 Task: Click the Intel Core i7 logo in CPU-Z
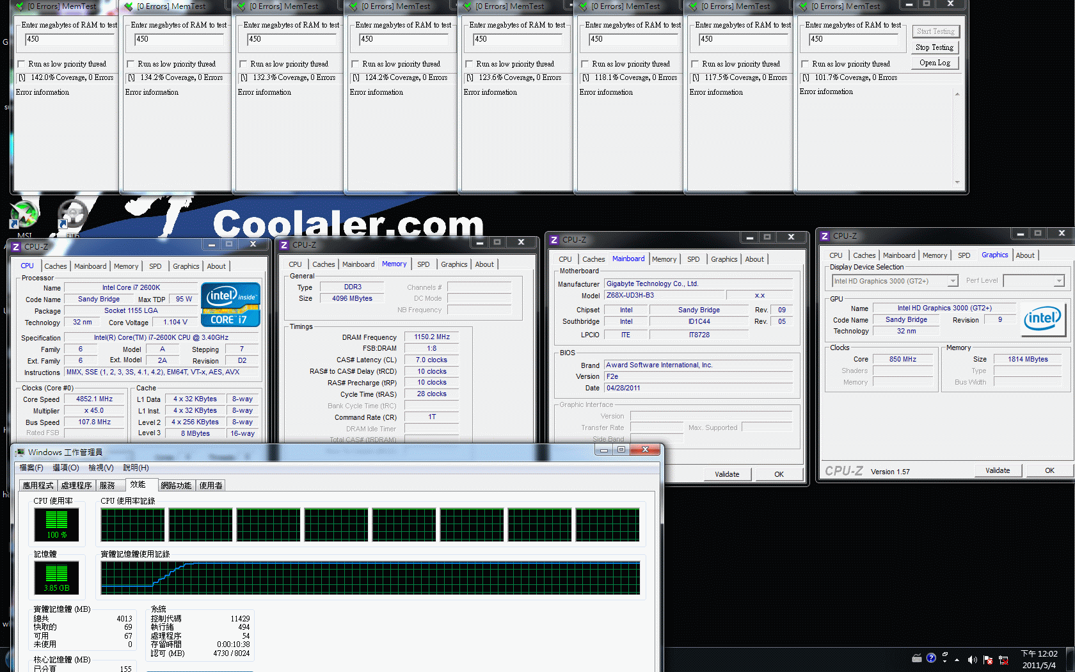pyautogui.click(x=230, y=305)
